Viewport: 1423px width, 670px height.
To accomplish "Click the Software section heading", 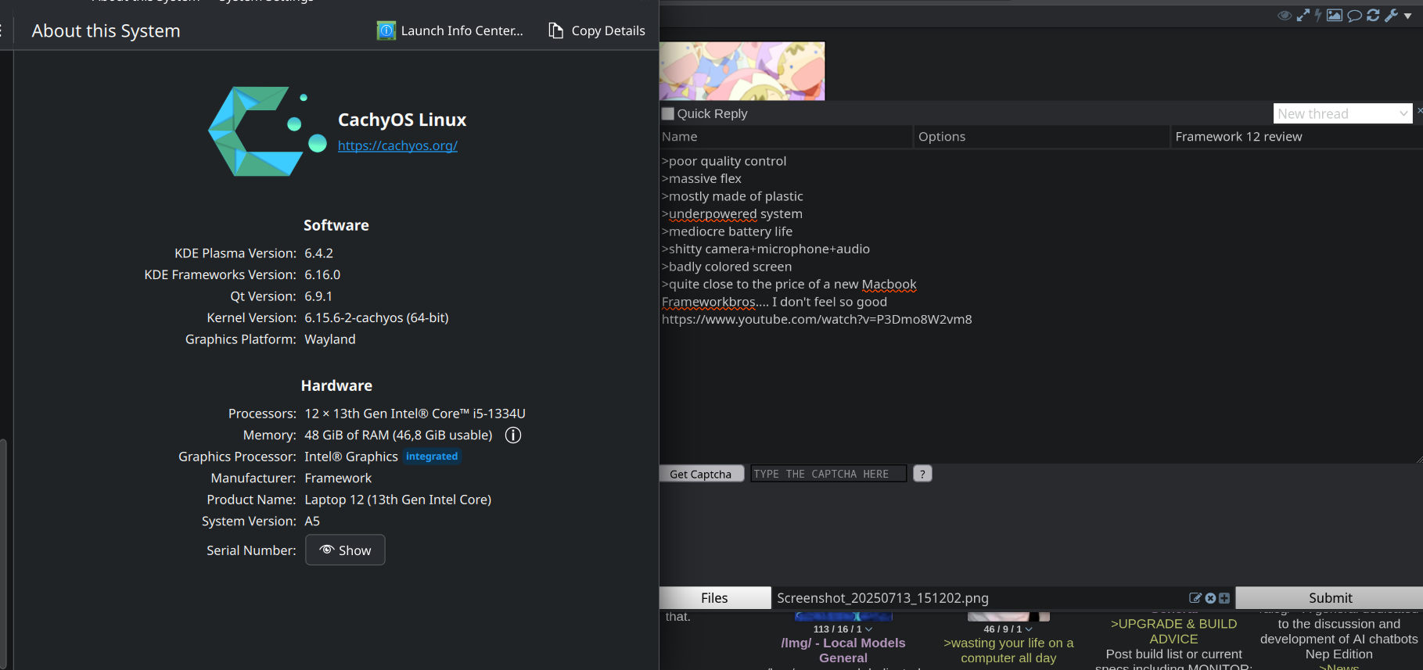I will click(x=336, y=225).
